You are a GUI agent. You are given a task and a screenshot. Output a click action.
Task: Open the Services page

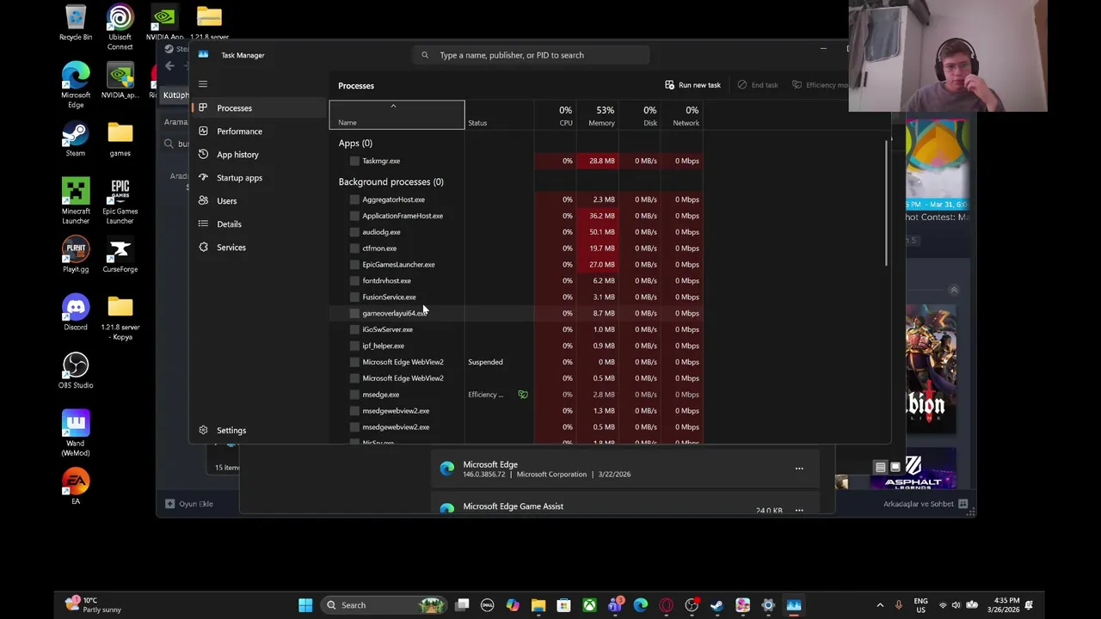pos(258,248)
